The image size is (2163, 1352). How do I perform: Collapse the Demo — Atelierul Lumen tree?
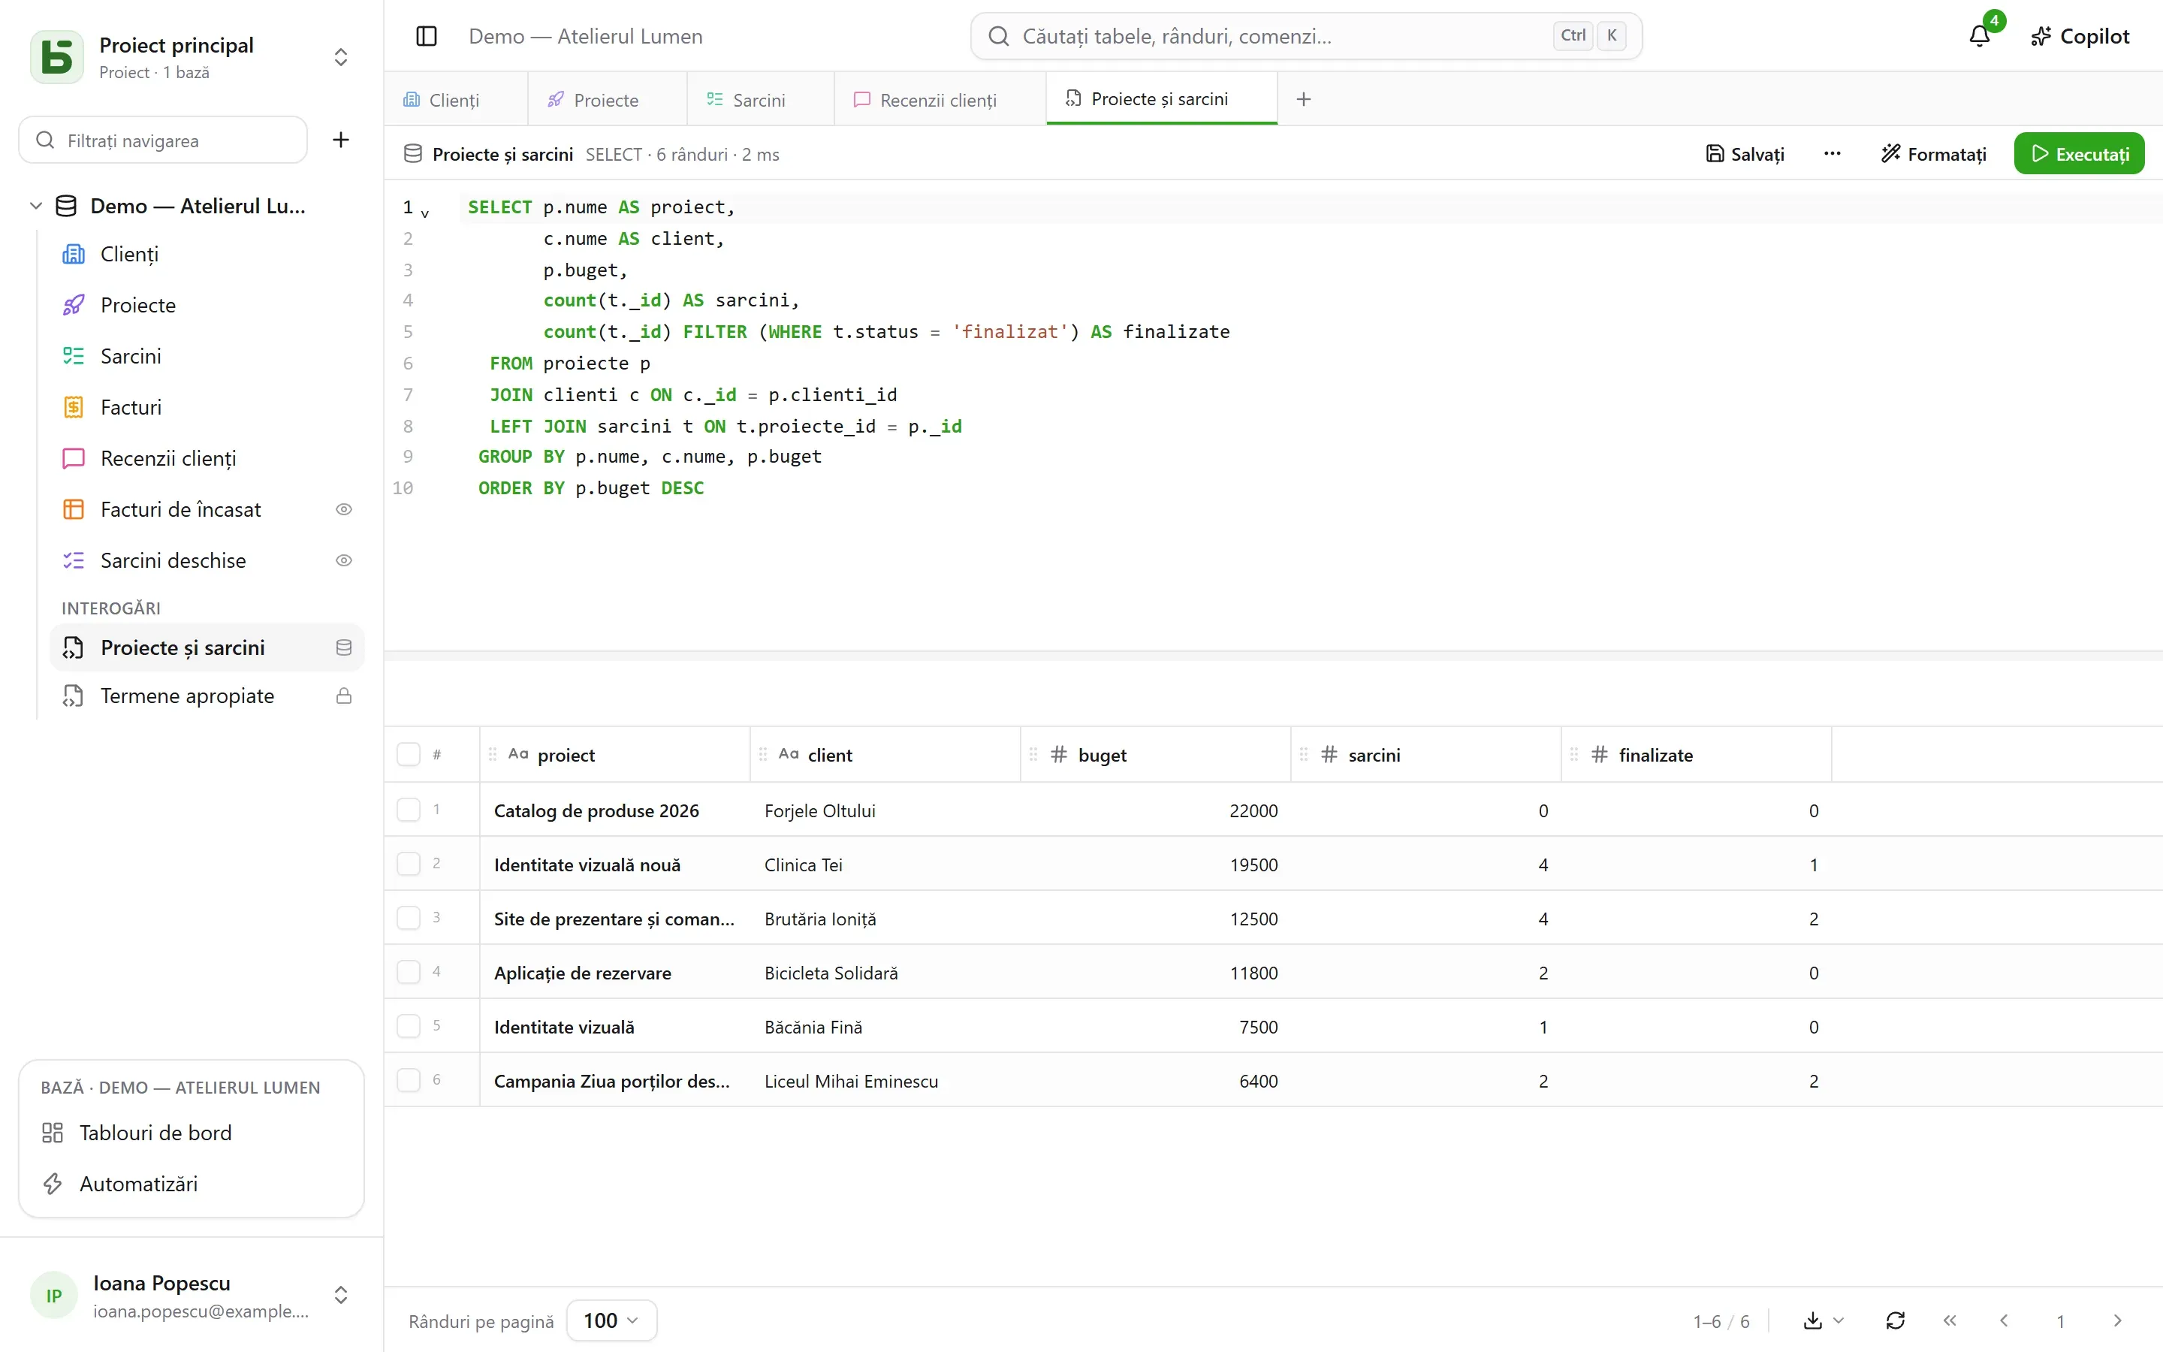[36, 206]
